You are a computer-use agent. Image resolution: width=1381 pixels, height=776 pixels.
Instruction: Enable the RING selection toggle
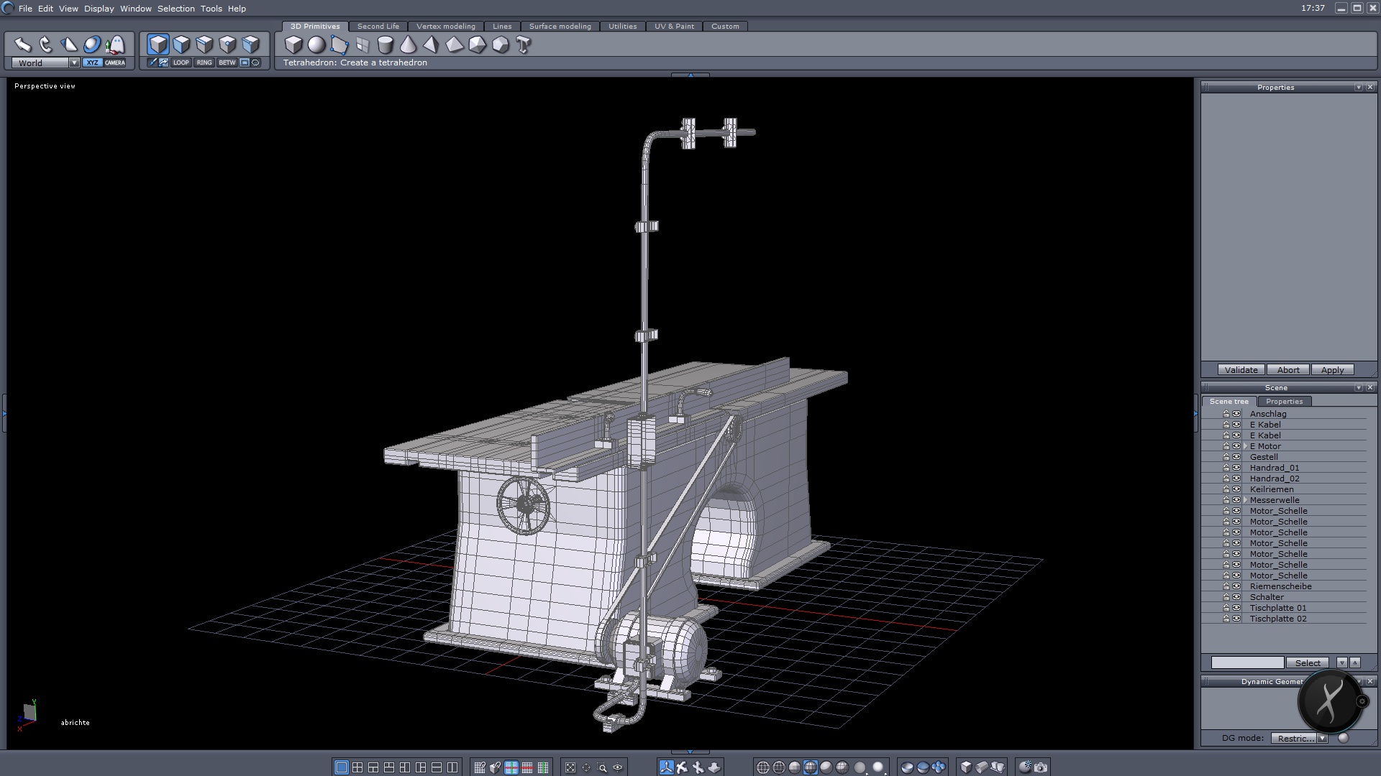[x=204, y=63]
